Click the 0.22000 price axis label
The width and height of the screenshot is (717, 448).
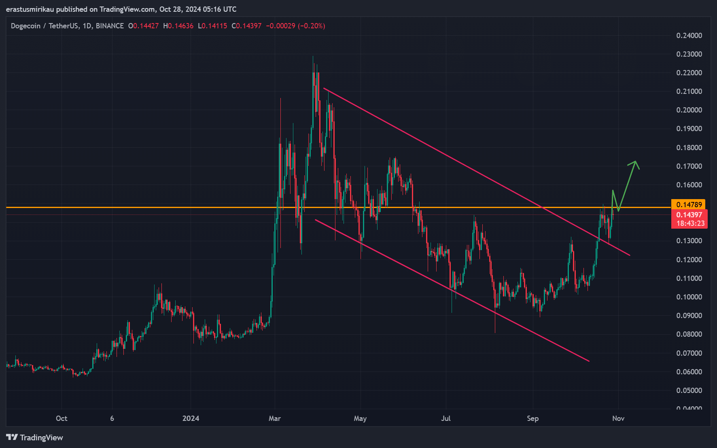click(x=689, y=73)
